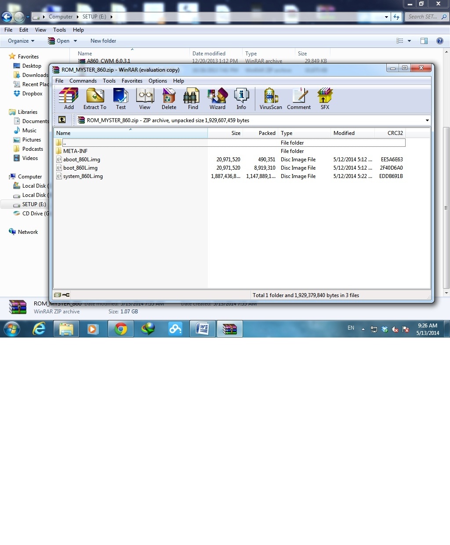Open Dropbox in Favorites sidebar
The width and height of the screenshot is (450, 545).
point(28,94)
